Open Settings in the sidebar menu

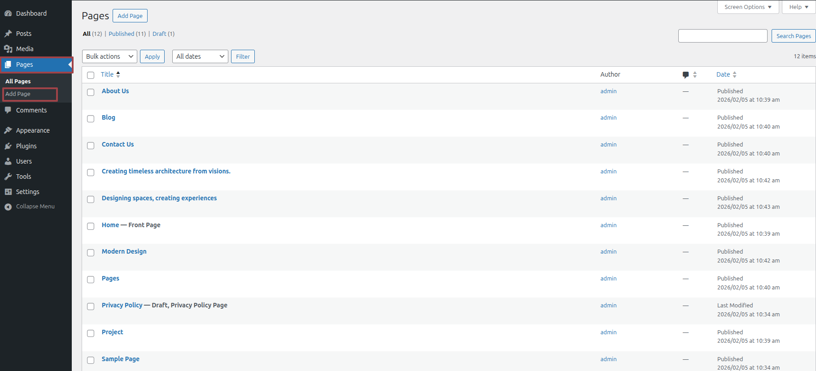tap(27, 192)
